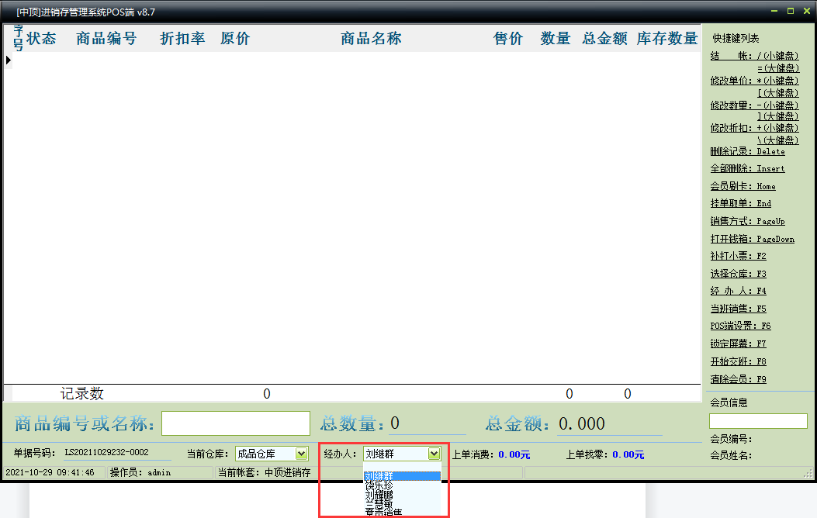The image size is (817, 518).
Task: Click the 当班销售 F5 link
Action: click(x=738, y=309)
